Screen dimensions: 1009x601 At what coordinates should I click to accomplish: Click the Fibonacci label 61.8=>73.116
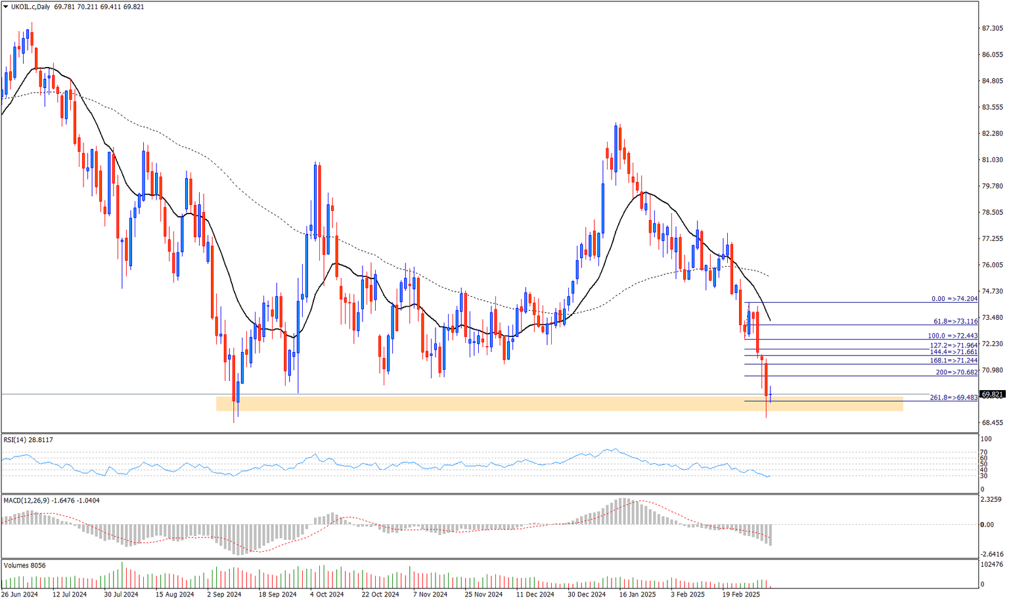click(x=956, y=321)
